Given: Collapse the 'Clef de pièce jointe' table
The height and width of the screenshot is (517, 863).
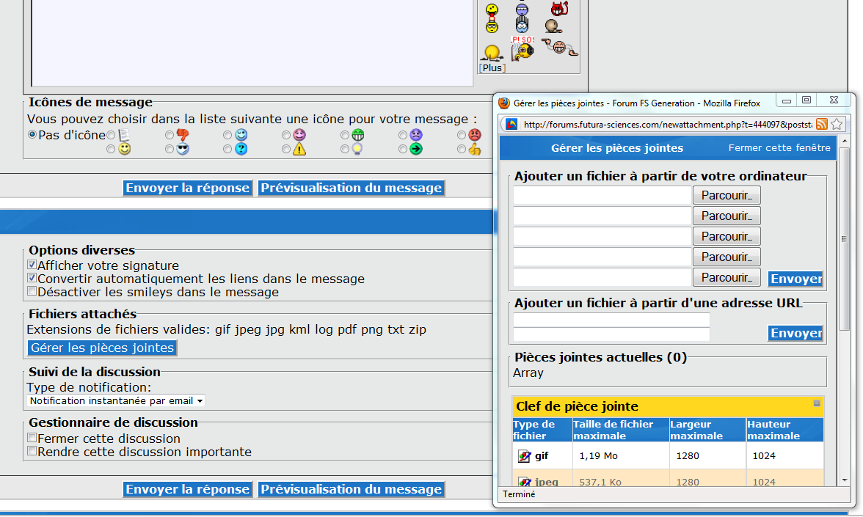Looking at the screenshot, I should pos(817,403).
